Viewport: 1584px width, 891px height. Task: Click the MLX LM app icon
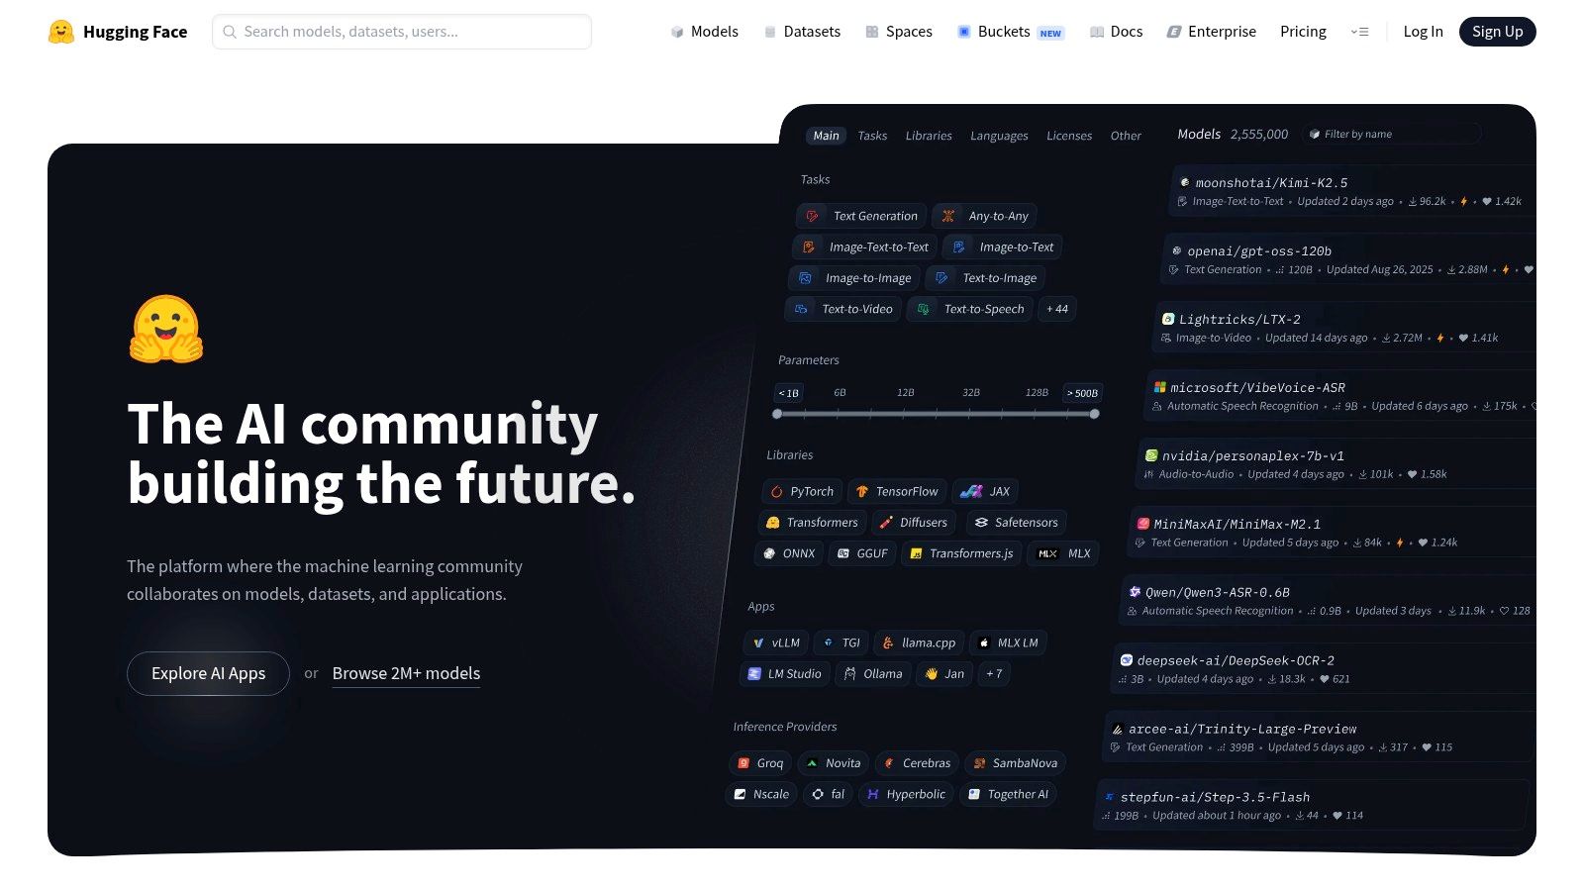tap(984, 643)
